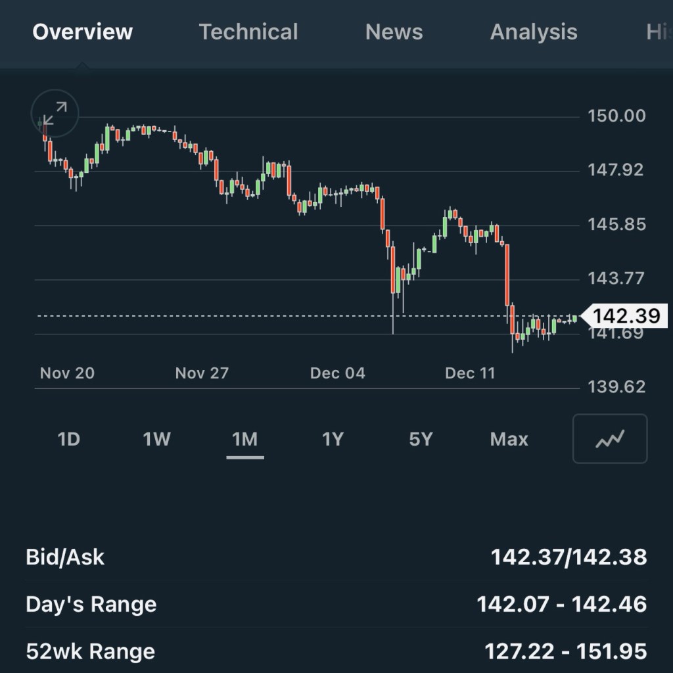Click the Dec 11 date on chart axis
The width and height of the screenshot is (673, 673).
pos(469,373)
